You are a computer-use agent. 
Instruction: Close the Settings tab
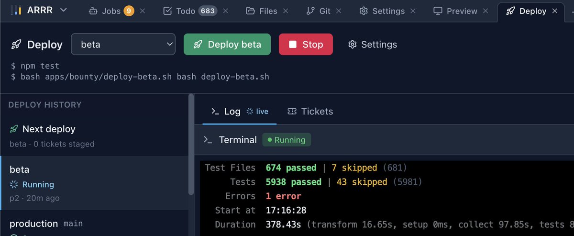(x=414, y=11)
